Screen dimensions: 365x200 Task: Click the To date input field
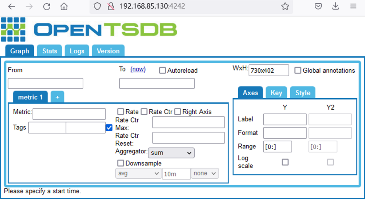[x=157, y=83]
